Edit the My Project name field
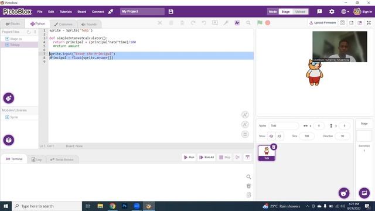 [142, 12]
